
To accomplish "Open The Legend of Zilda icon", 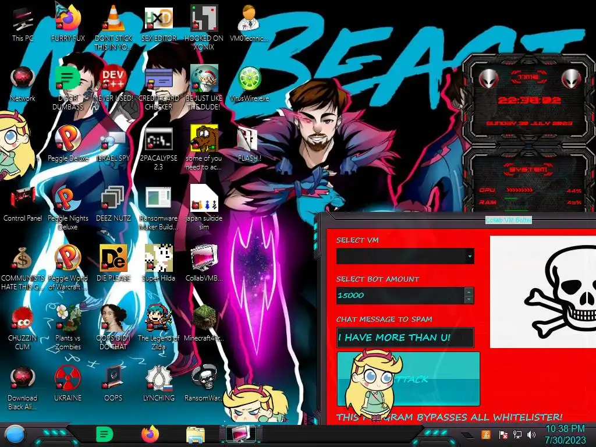I will coord(158,328).
